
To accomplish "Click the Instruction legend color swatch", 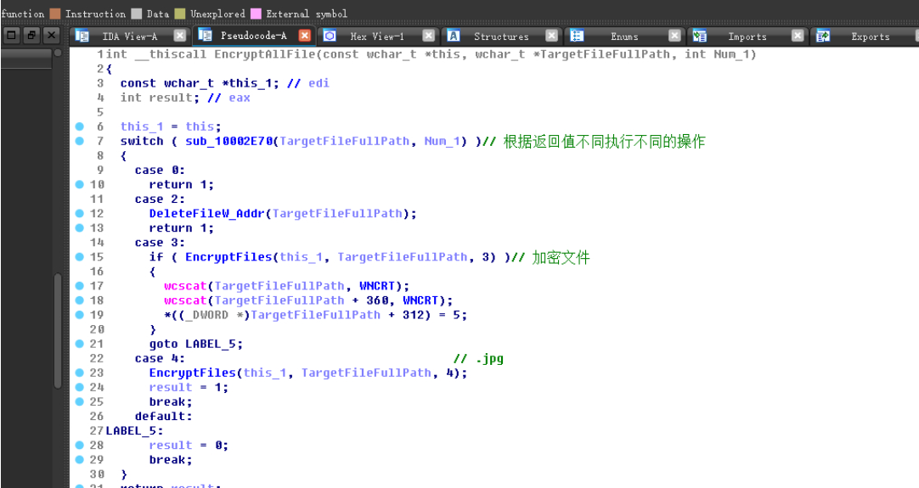I will [55, 14].
